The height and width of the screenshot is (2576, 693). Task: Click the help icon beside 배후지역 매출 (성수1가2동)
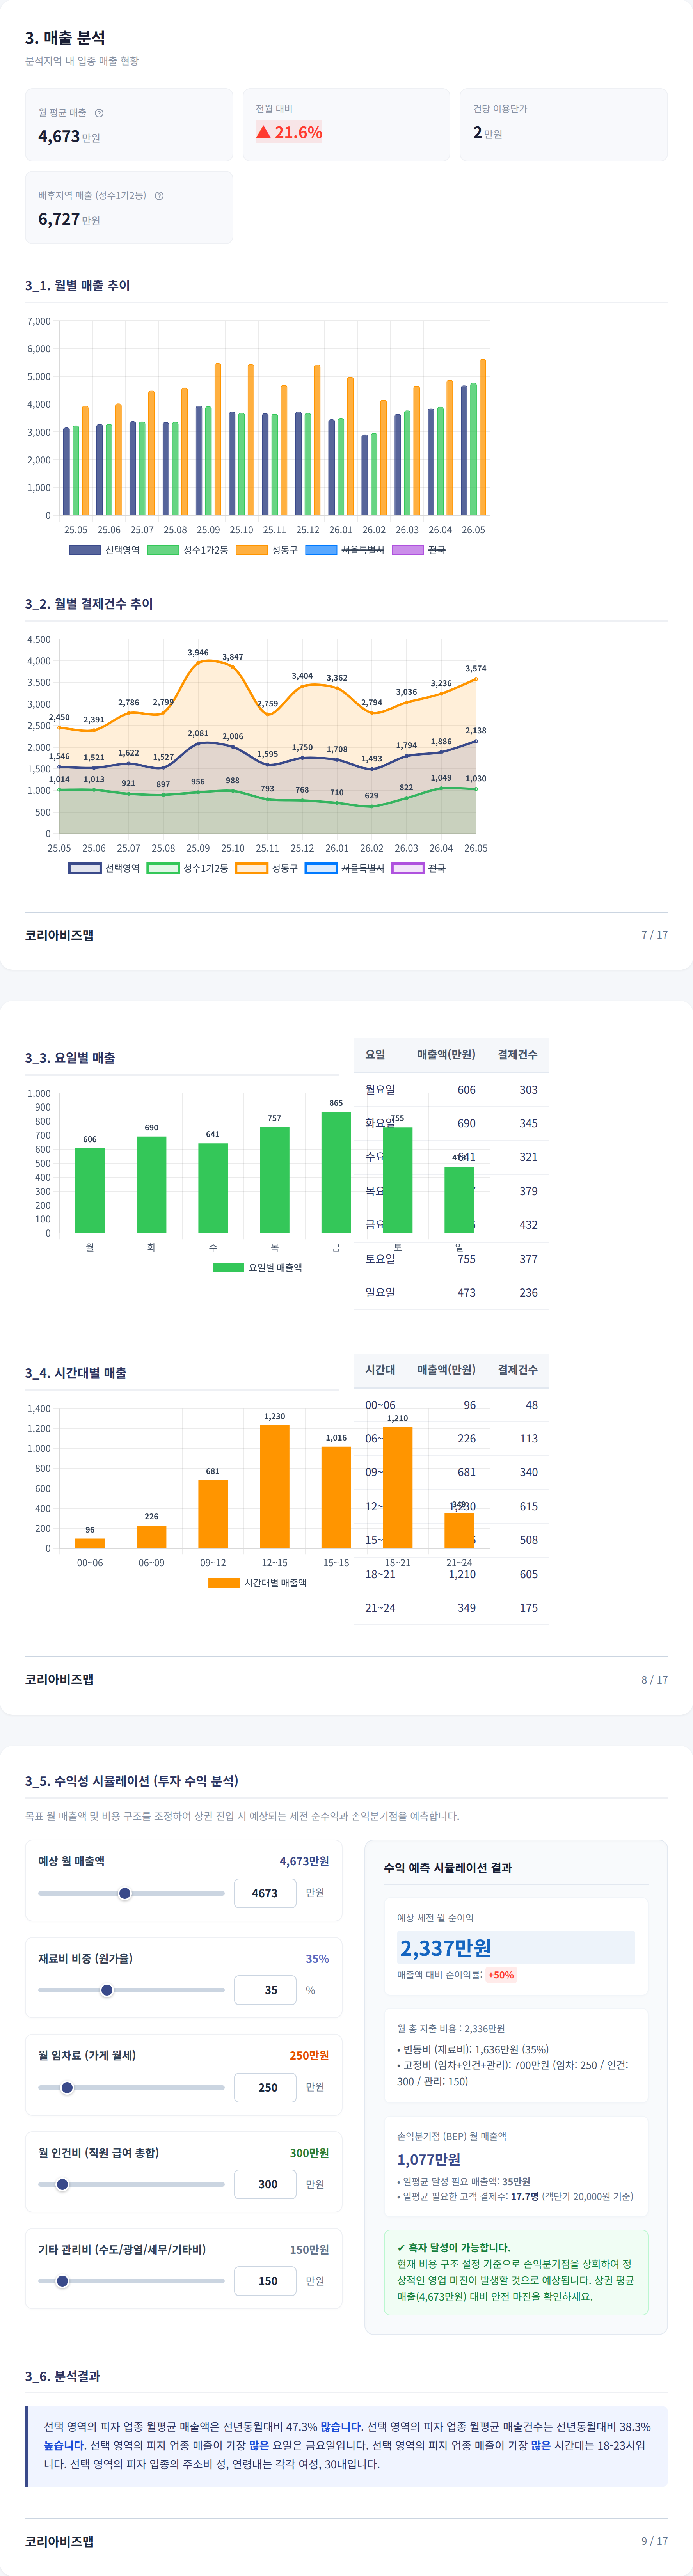[159, 196]
